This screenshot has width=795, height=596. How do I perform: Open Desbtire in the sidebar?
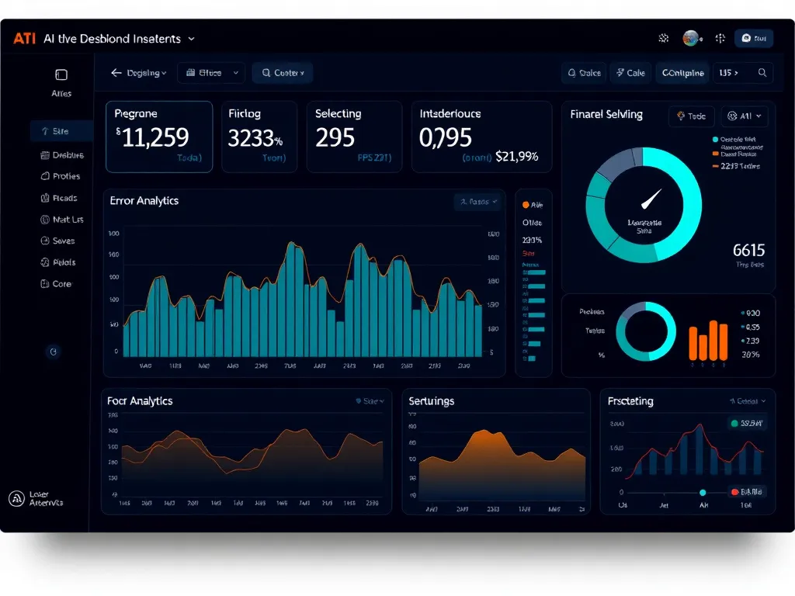pos(62,155)
